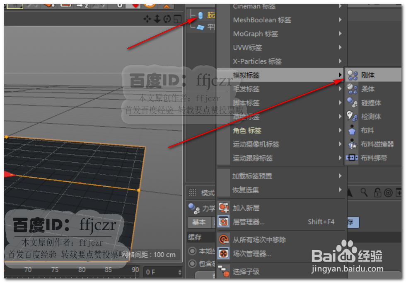Open the 模式 mode menu

tap(208, 193)
